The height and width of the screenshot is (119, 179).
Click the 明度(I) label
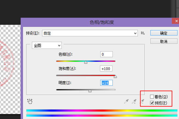tap(65, 83)
